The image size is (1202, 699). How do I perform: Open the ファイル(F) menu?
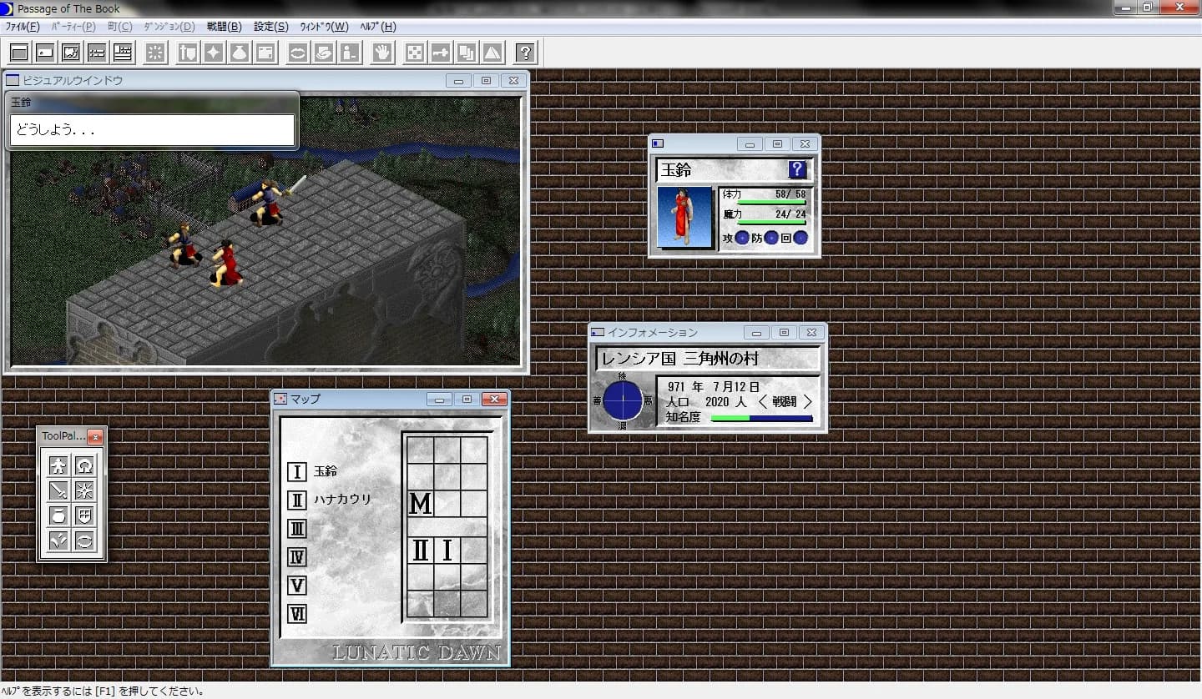pos(23,27)
